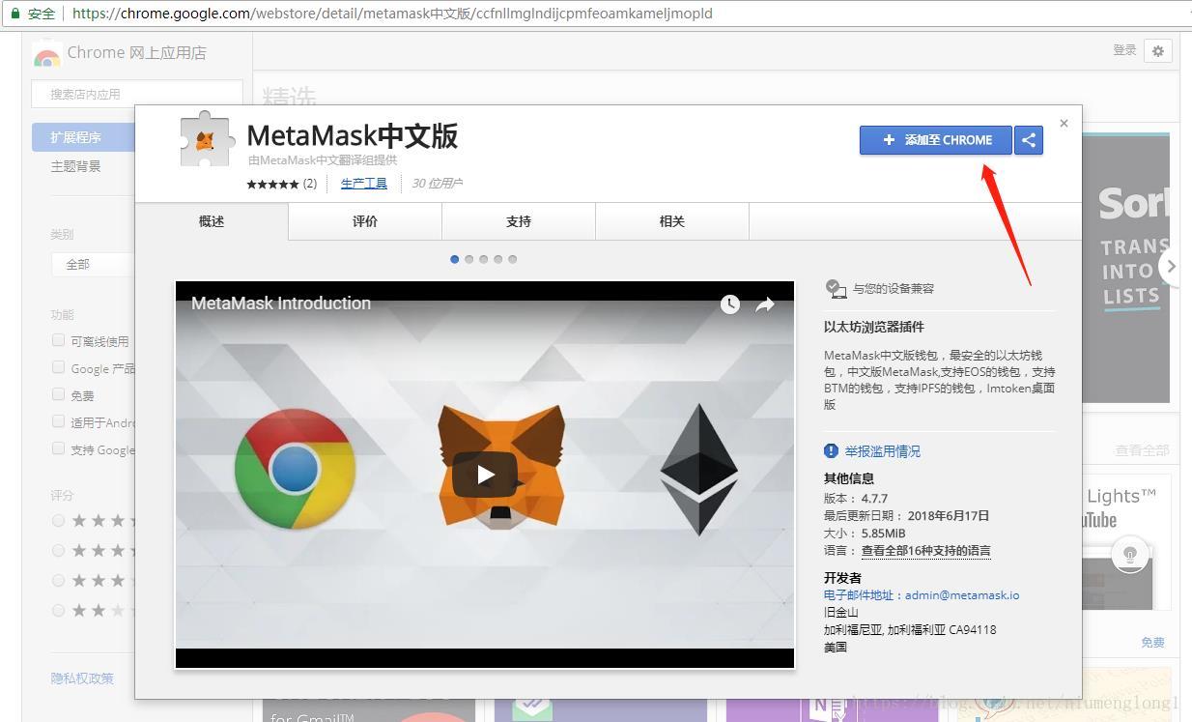Select the fifth carousel dot
This screenshot has width=1192, height=722.
[513, 259]
